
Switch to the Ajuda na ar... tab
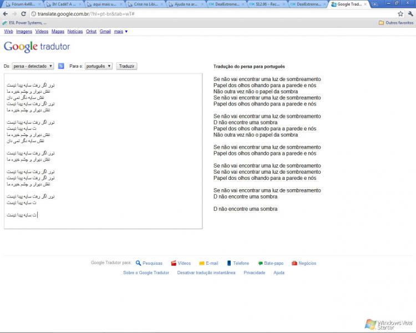[x=186, y=4]
